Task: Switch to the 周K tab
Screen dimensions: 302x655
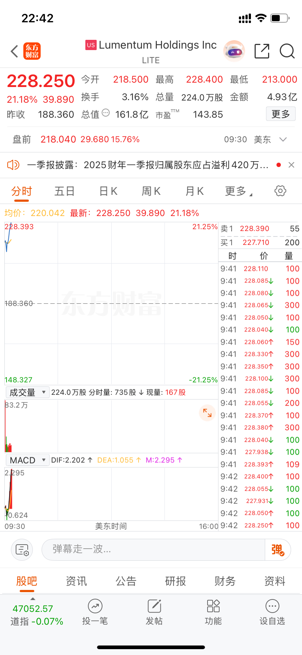Action: coord(151,191)
